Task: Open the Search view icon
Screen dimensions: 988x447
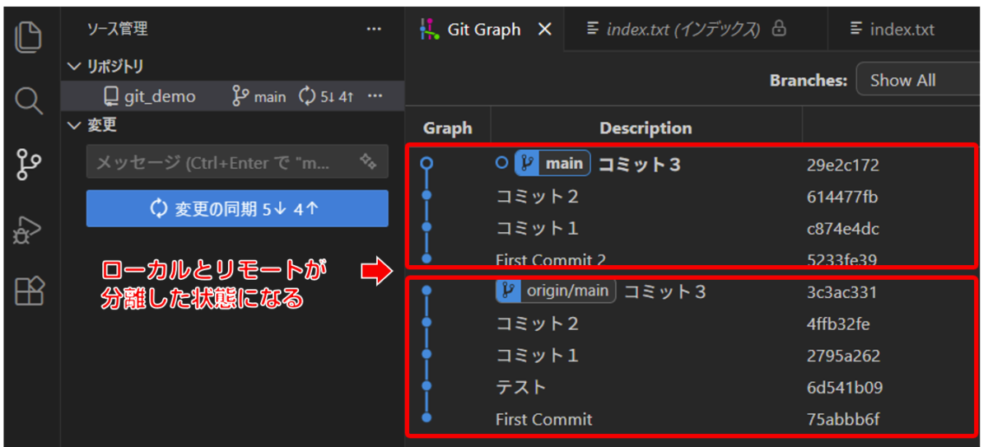Action: click(29, 100)
